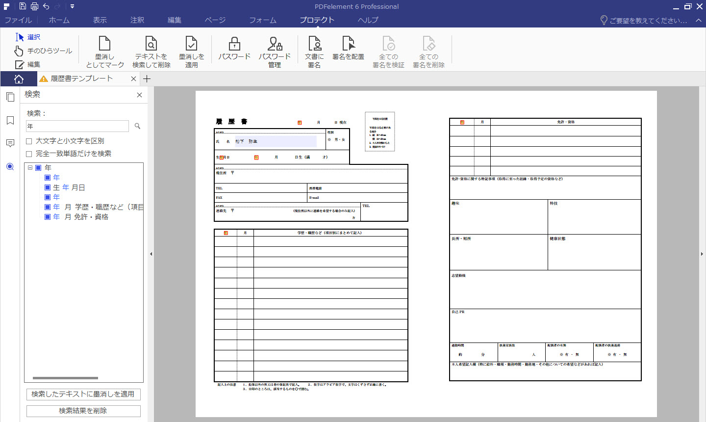Screen dimensions: 706x422
Task: Open the ヘルプ ribbon tab
Action: click(368, 20)
